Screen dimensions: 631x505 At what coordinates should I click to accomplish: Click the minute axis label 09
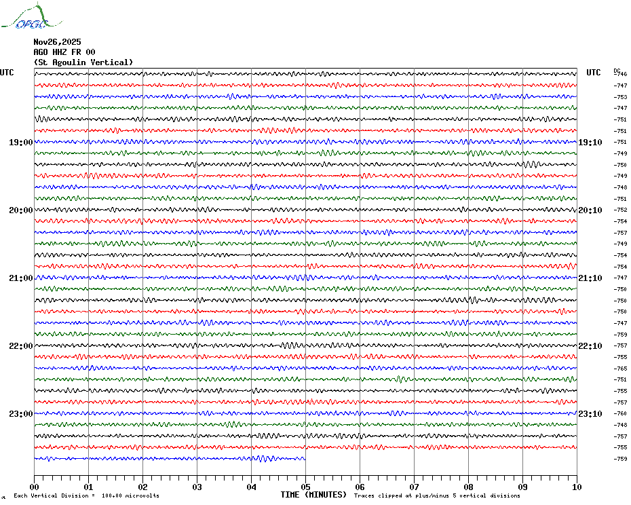(x=522, y=487)
